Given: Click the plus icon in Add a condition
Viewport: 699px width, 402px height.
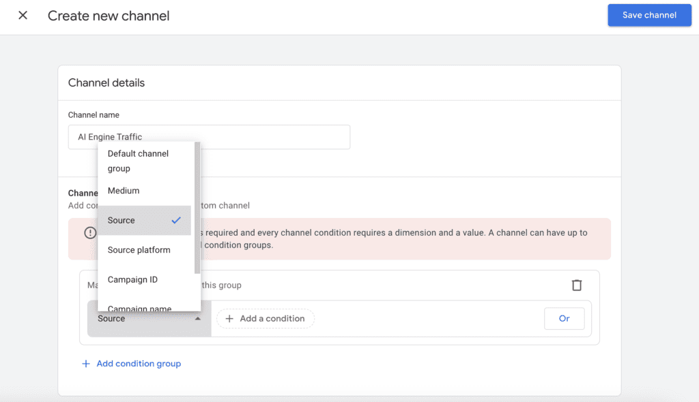Looking at the screenshot, I should click(x=229, y=318).
